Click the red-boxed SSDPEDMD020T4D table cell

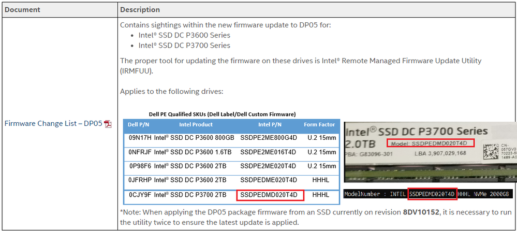(270, 195)
